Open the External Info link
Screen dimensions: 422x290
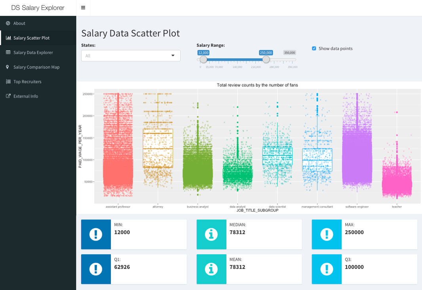point(26,96)
